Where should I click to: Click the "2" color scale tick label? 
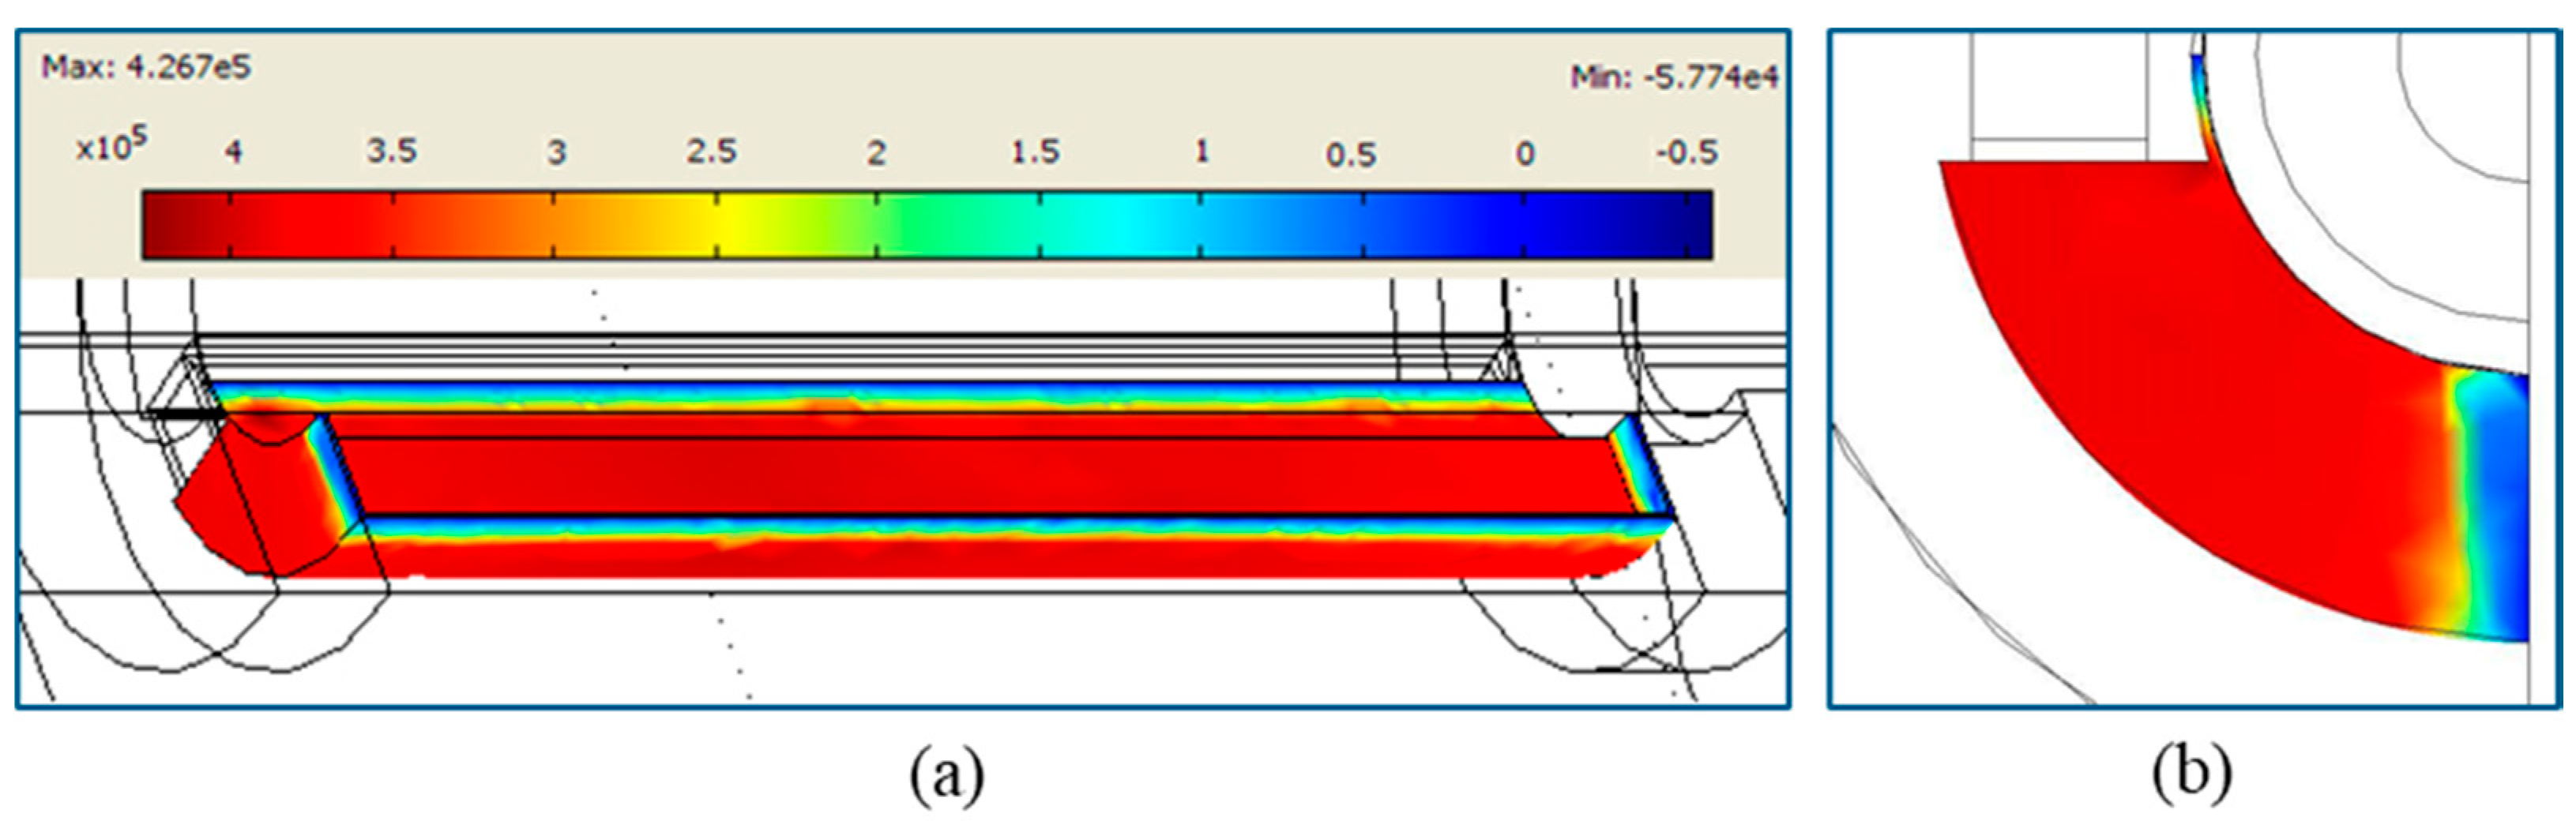tap(876, 152)
